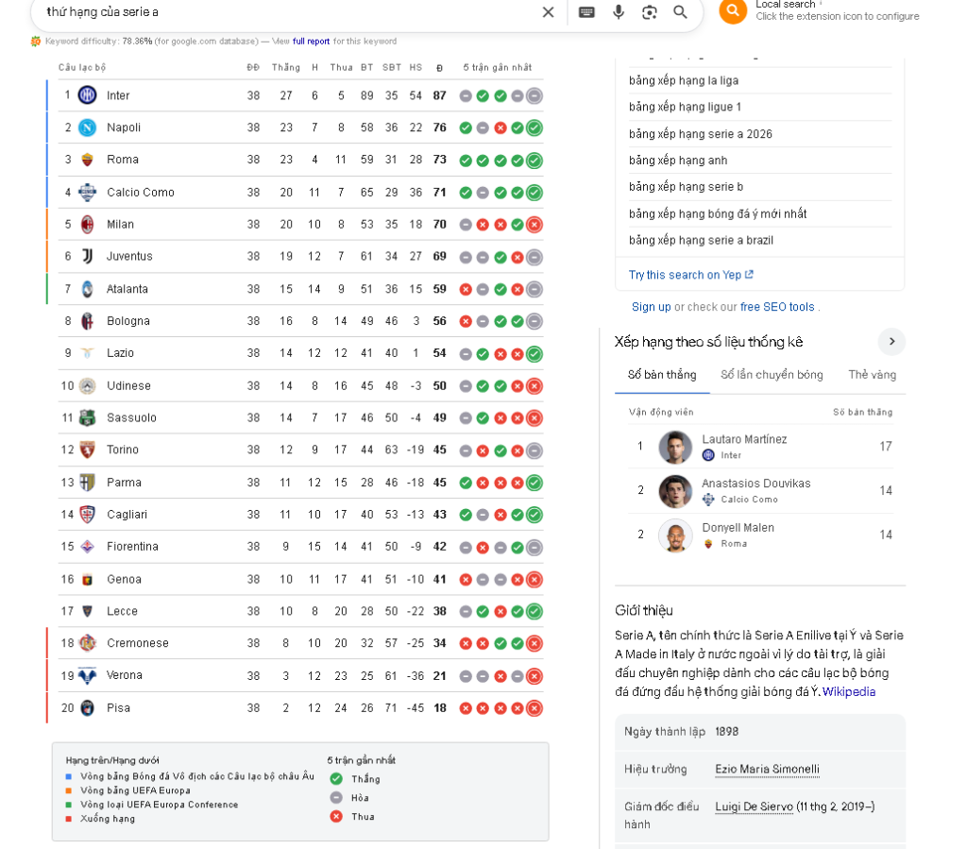Click the Bologna club logo
The height and width of the screenshot is (849, 967).
pyautogui.click(x=88, y=321)
